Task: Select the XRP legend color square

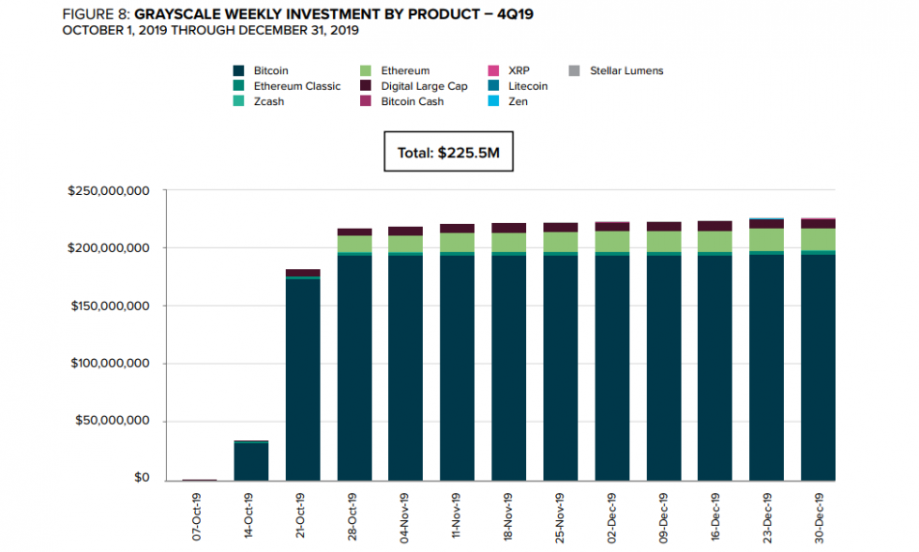Action: 493,71
